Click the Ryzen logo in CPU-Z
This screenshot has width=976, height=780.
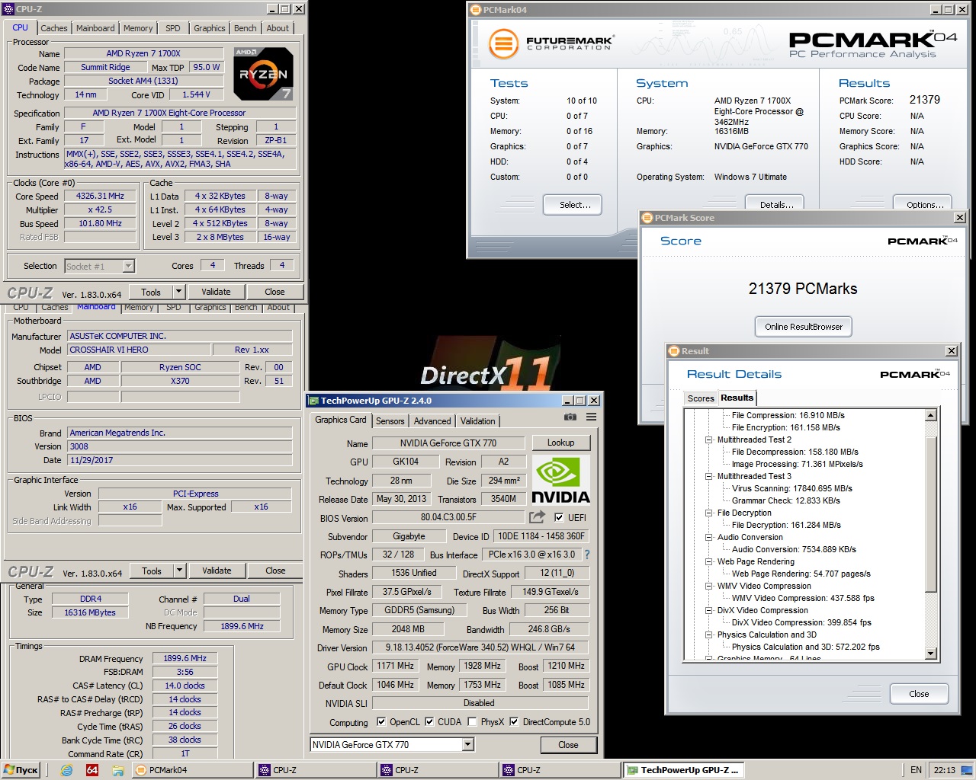click(x=263, y=74)
